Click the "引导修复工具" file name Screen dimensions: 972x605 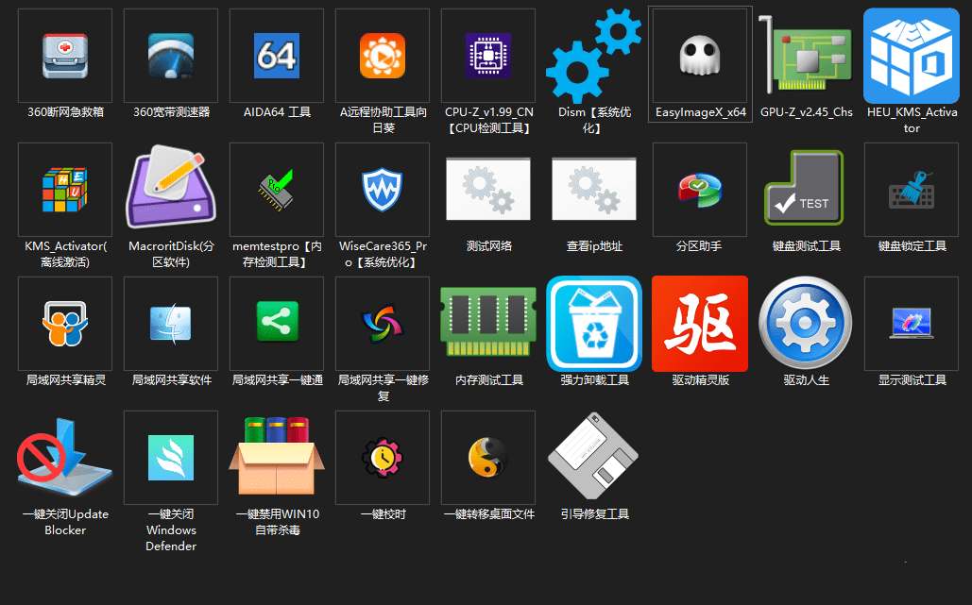pyautogui.click(x=594, y=514)
